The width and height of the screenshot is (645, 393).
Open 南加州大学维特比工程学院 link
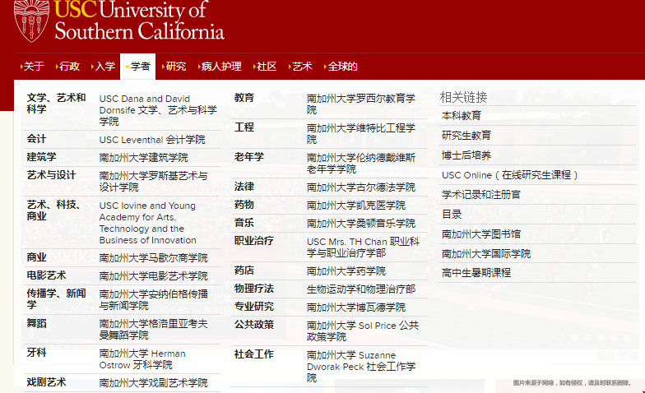click(361, 133)
